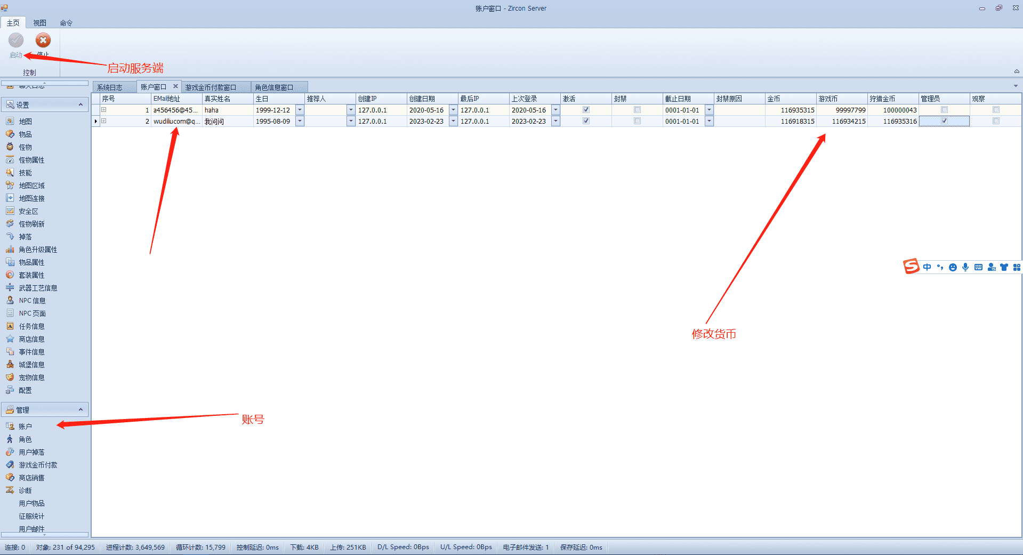Open the 角色升级属性 chart icon
The height and width of the screenshot is (555, 1023).
click(10, 249)
